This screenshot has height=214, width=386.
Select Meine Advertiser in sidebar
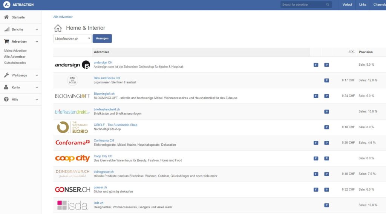click(x=15, y=51)
